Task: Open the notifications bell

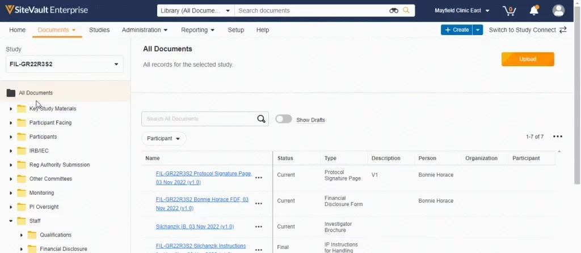Action: point(534,11)
